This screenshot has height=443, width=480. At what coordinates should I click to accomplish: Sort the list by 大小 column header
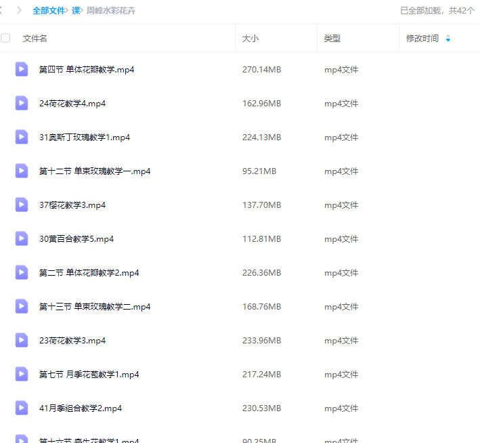pos(250,39)
